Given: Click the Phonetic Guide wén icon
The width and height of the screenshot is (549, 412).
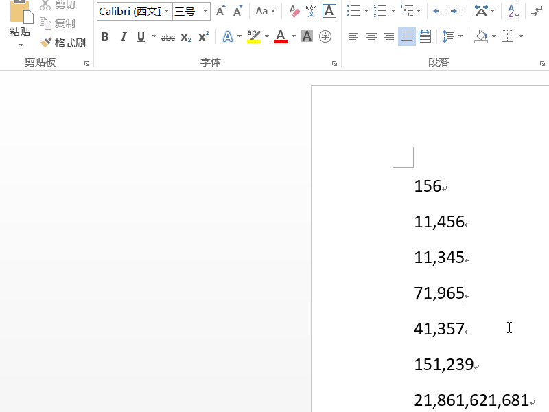Looking at the screenshot, I should coord(311,11).
